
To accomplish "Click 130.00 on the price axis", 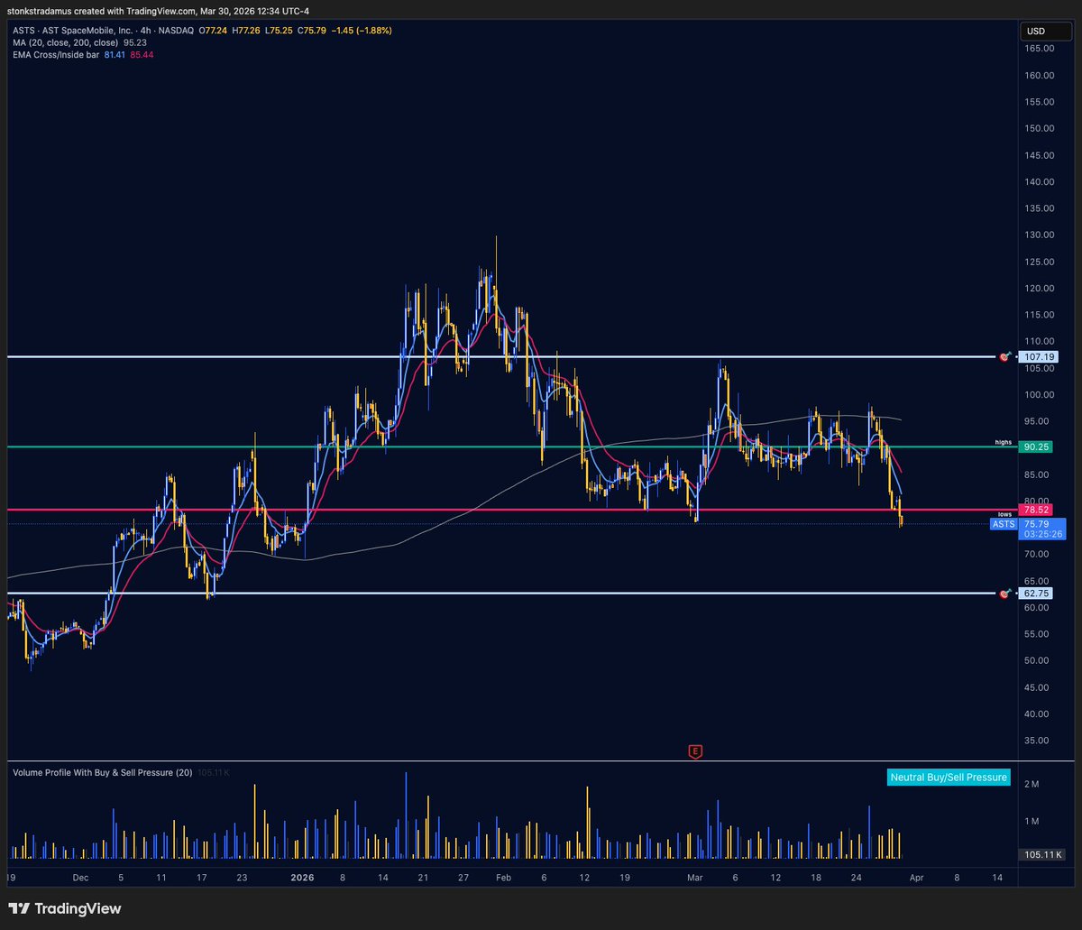I will [1040, 235].
